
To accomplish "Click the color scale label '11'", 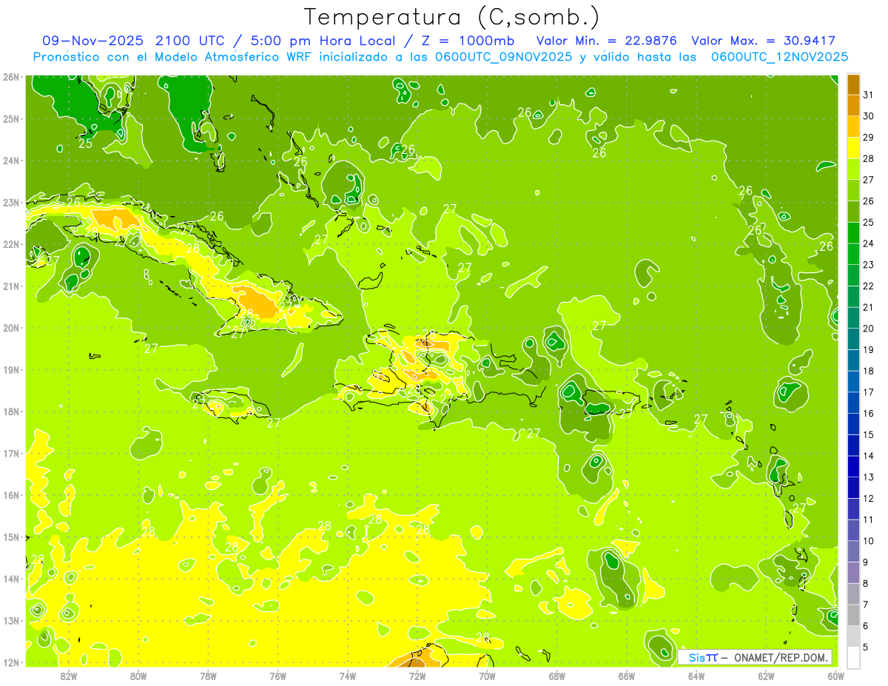I will [869, 519].
